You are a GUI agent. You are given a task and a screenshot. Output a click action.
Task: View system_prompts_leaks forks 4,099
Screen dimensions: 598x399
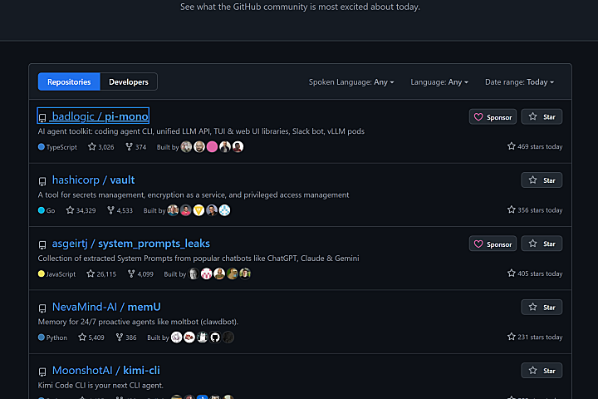click(x=140, y=273)
